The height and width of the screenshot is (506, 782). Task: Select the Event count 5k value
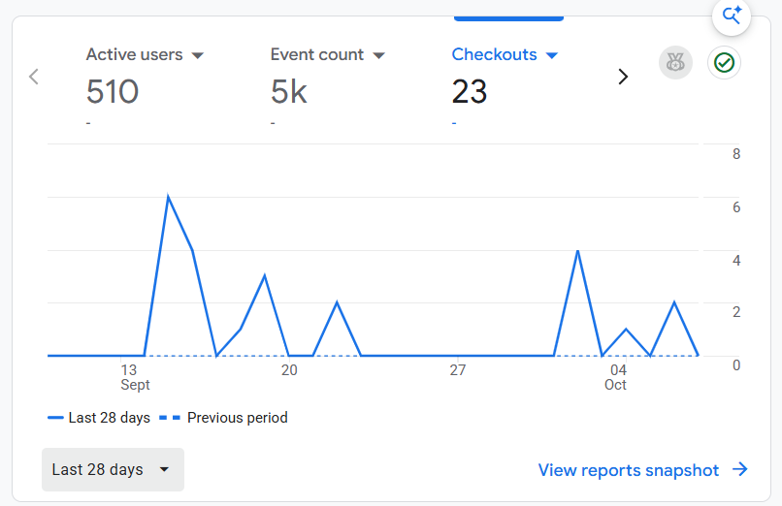(x=289, y=92)
